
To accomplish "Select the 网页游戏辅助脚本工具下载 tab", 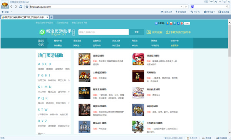I will pos(25,17).
